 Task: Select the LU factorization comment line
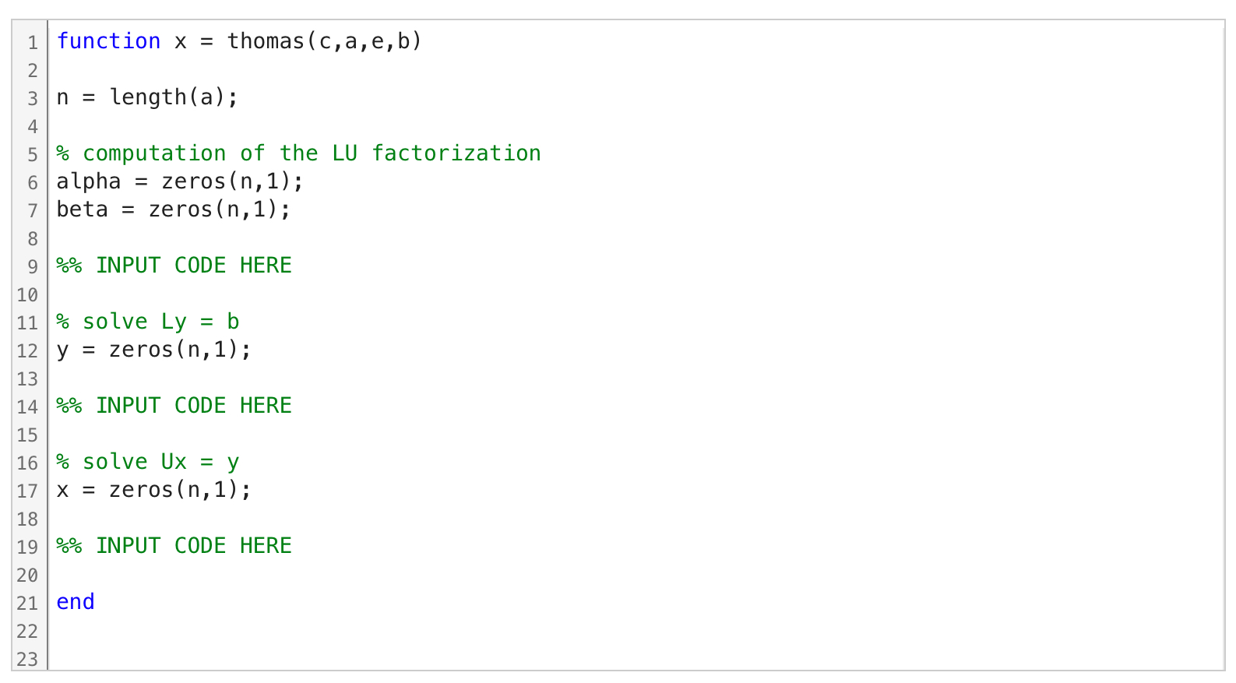pyautogui.click(x=298, y=153)
